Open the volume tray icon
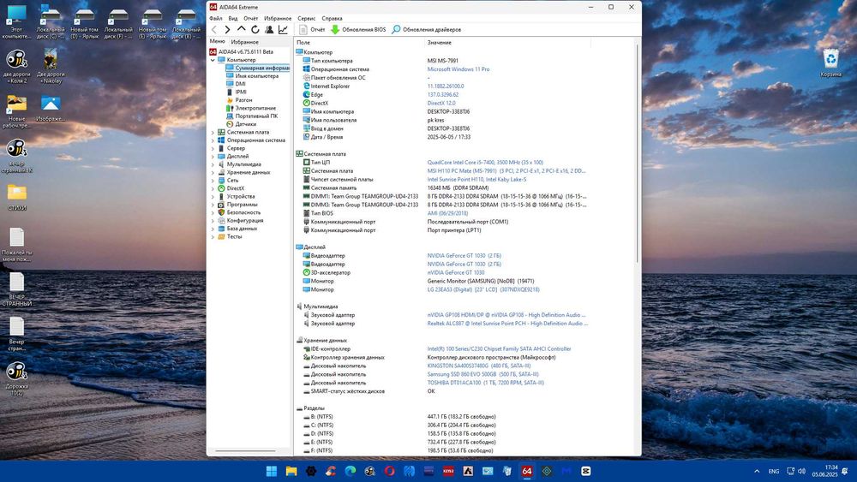The height and width of the screenshot is (482, 857). pyautogui.click(x=802, y=471)
